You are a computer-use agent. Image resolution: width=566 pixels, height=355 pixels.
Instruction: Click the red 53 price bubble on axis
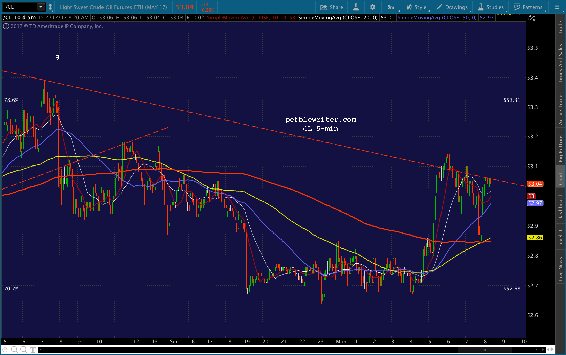click(x=531, y=196)
